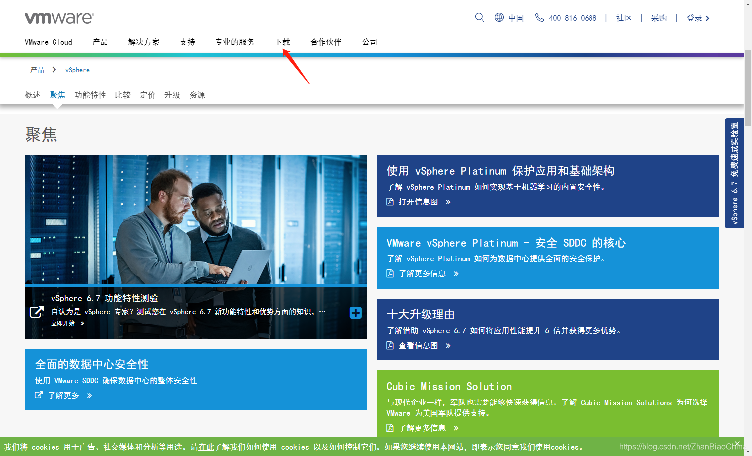Expand the blue plus icon on the image card
The width and height of the screenshot is (752, 456).
click(356, 313)
